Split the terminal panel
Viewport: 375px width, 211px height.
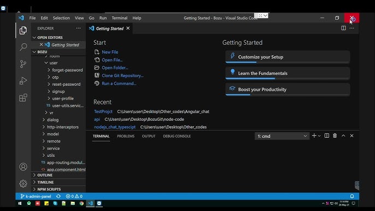(x=327, y=136)
